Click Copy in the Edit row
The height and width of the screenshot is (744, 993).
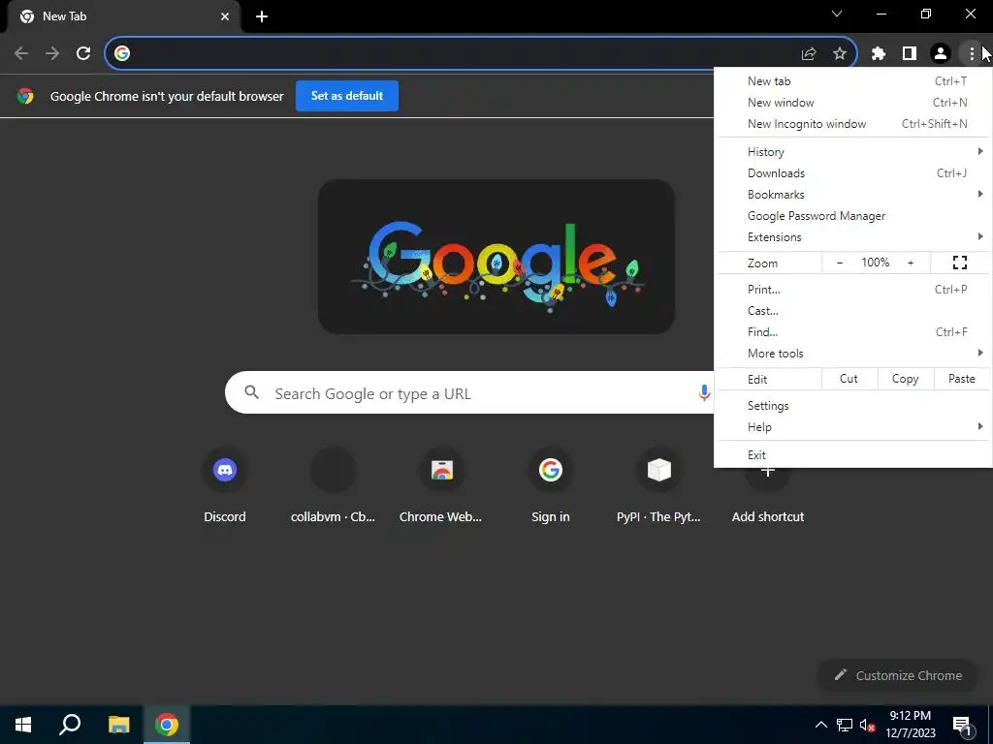(906, 379)
